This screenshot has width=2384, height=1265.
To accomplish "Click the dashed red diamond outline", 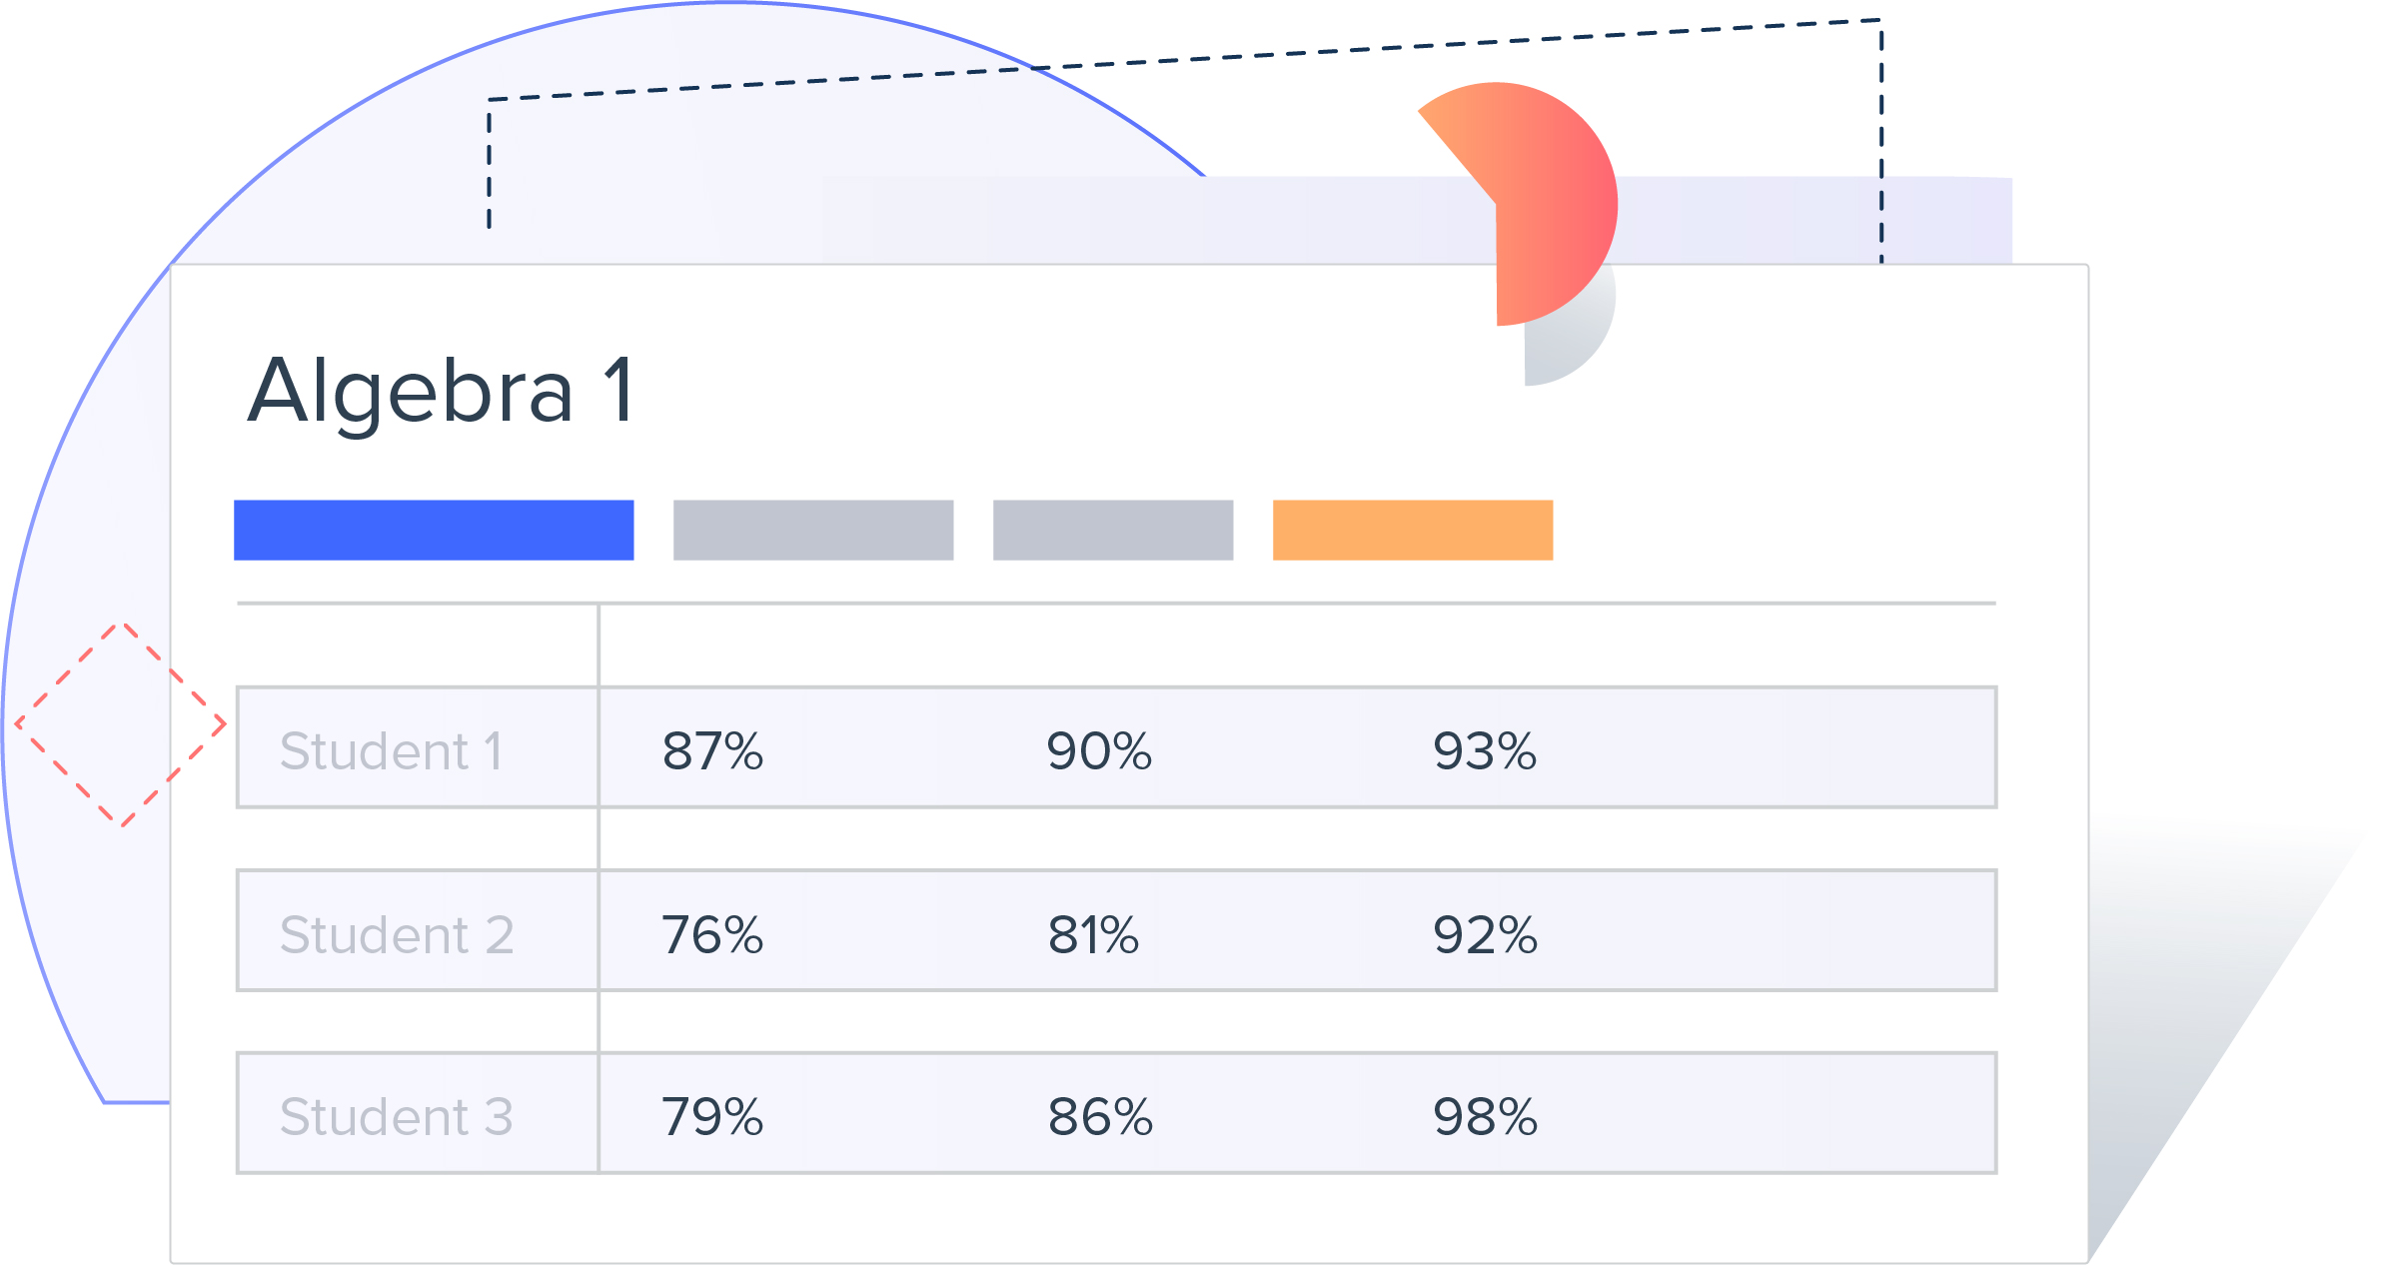I will pos(121,724).
